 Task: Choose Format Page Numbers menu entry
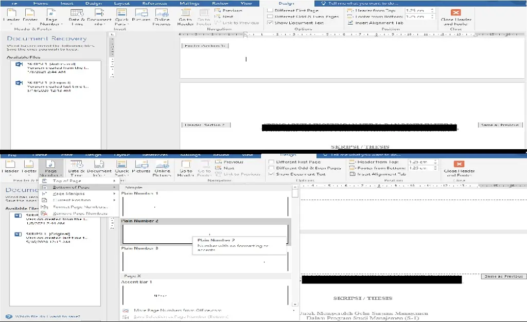pyautogui.click(x=79, y=207)
